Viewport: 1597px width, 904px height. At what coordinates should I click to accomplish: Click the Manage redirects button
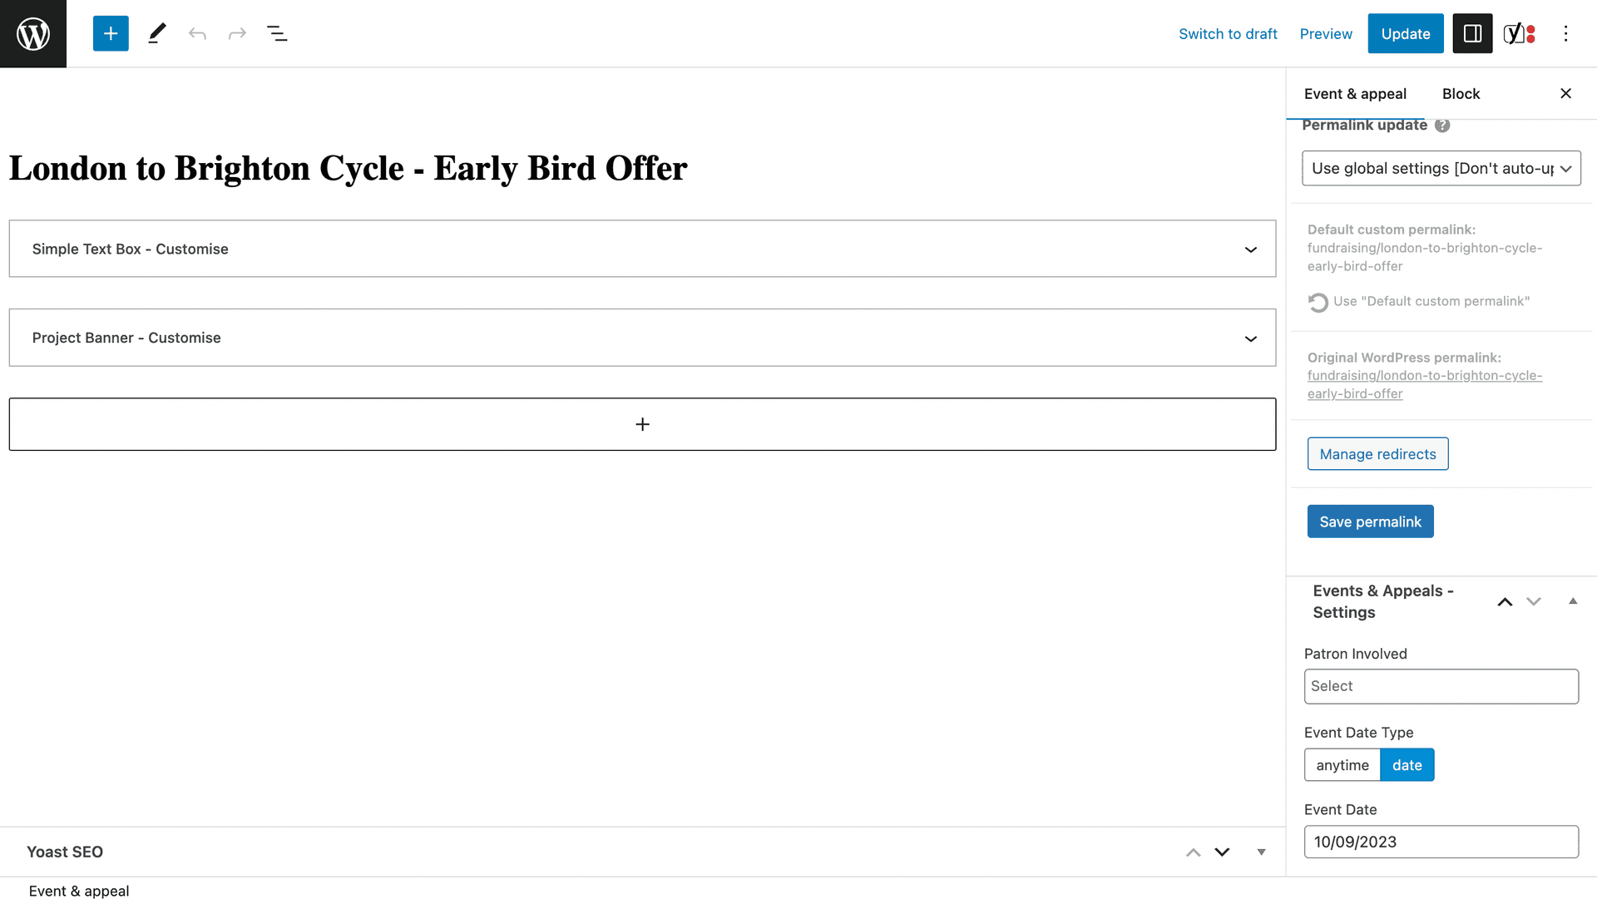1377,454
